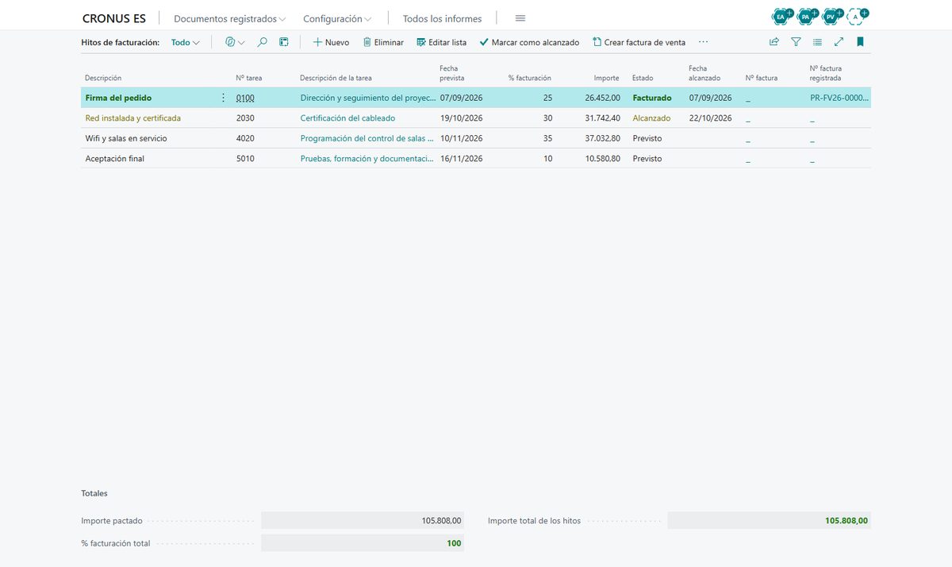This screenshot has height=567, width=952.
Task: Click the Facturado status cell
Action: 652,98
